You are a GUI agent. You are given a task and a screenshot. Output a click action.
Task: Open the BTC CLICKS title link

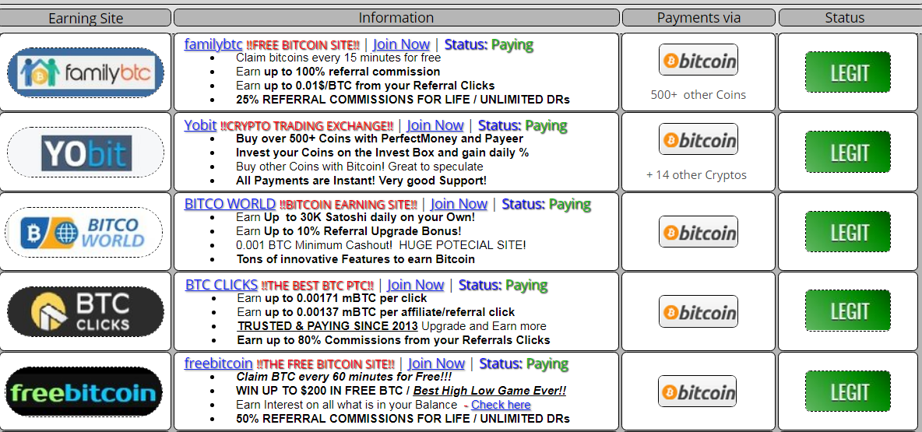221,285
